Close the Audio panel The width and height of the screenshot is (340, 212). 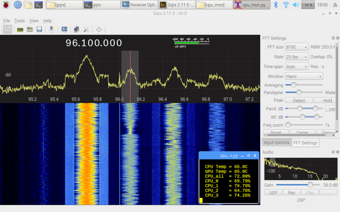338,152
